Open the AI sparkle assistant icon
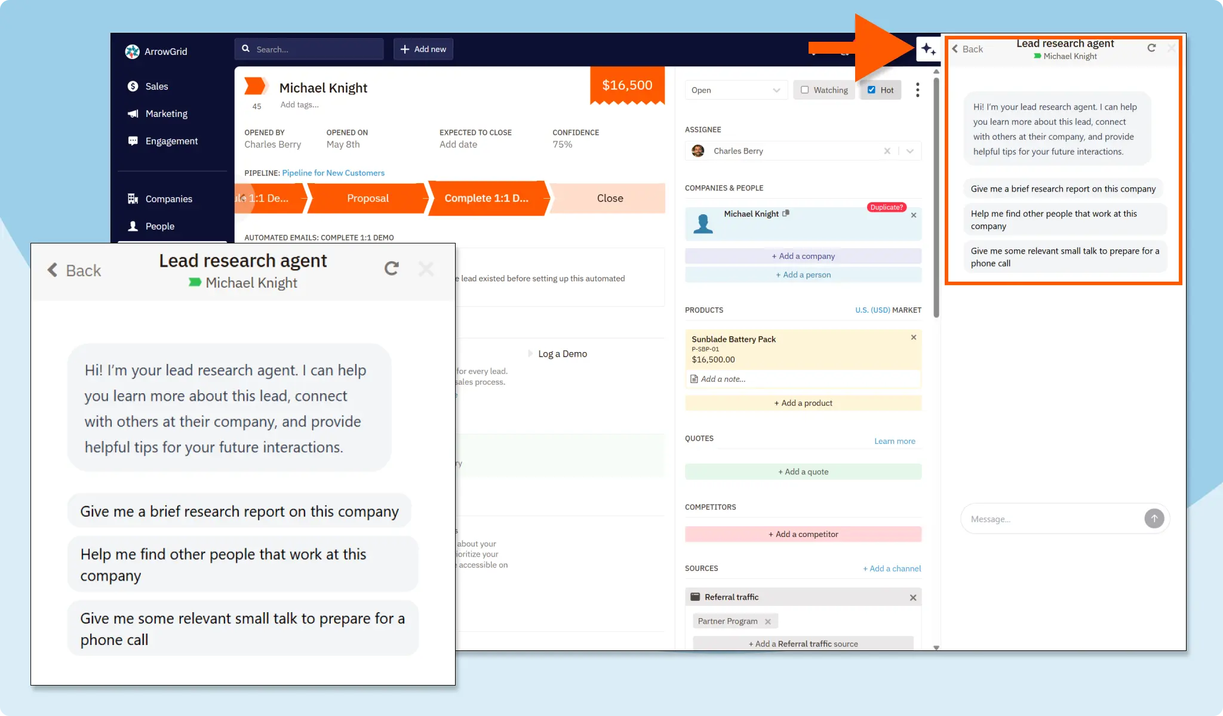 click(x=928, y=49)
